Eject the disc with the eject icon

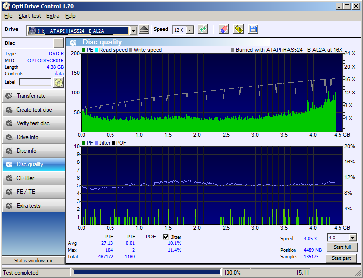click(144, 30)
